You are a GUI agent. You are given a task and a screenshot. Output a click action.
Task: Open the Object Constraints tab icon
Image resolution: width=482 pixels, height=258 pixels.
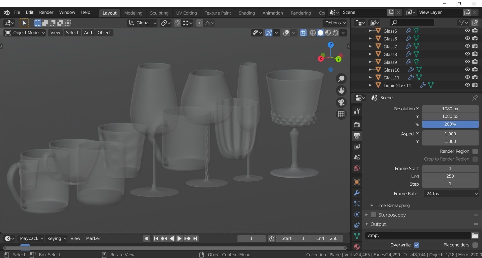[x=357, y=225]
